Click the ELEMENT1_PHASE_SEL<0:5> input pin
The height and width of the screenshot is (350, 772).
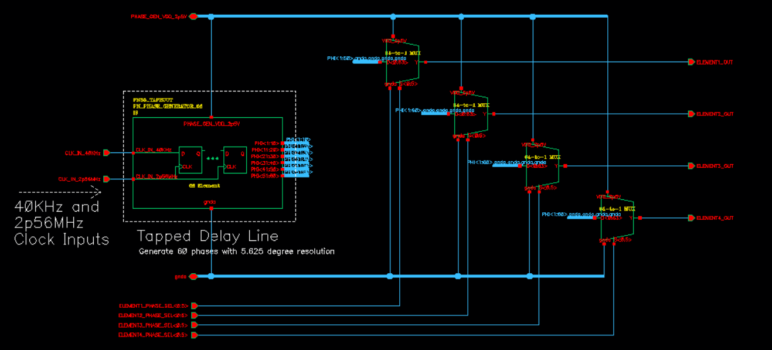[x=196, y=305]
